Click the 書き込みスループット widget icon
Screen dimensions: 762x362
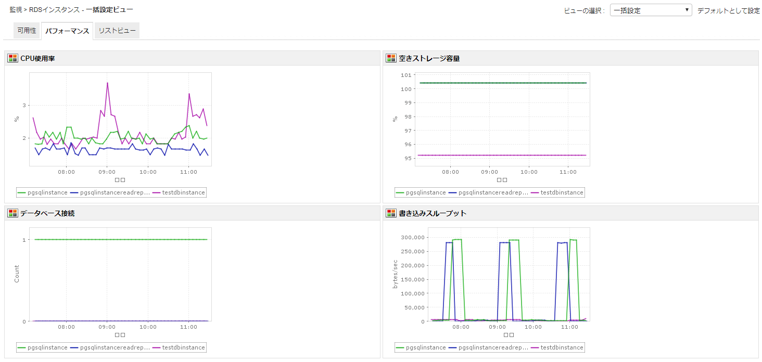pos(391,213)
